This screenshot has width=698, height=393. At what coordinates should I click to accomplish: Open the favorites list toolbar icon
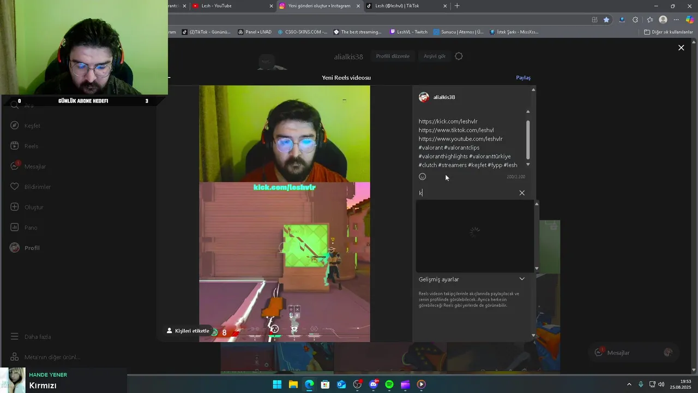[649, 20]
